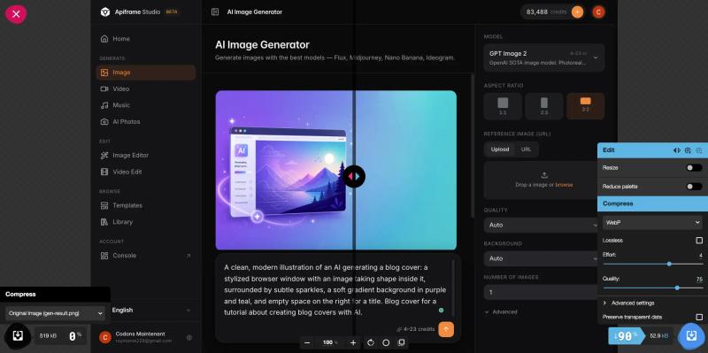Click the generated blog cover image
Screen dimensions: 708x353
(x=336, y=170)
